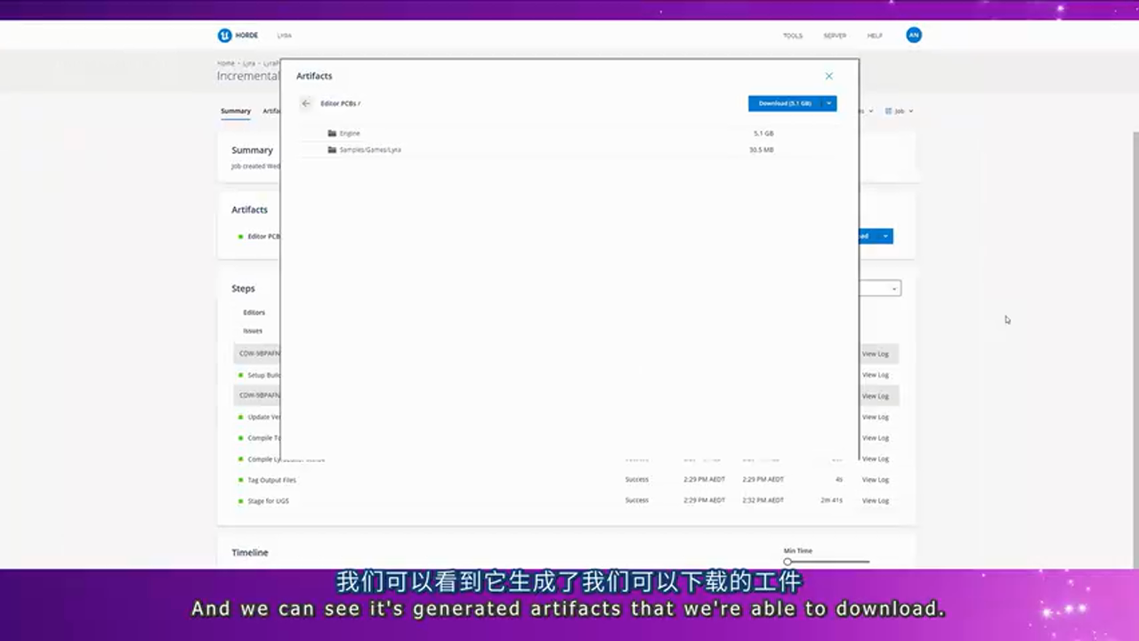Click the green status dot beside Editor PCBs

tap(240, 236)
